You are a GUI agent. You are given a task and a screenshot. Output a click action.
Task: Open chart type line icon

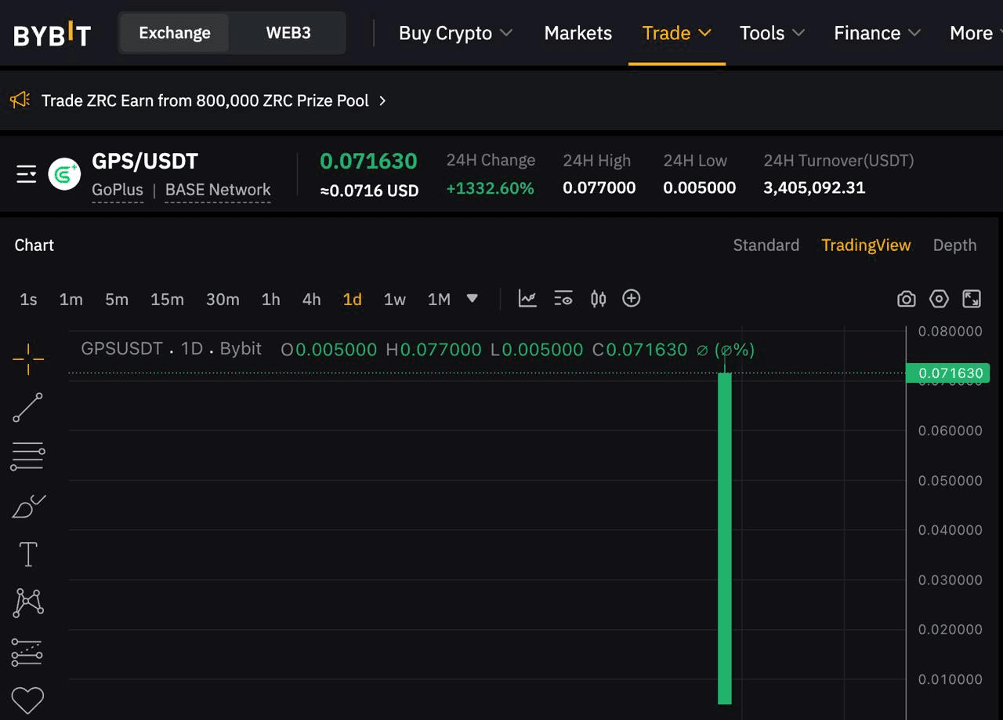coord(527,299)
